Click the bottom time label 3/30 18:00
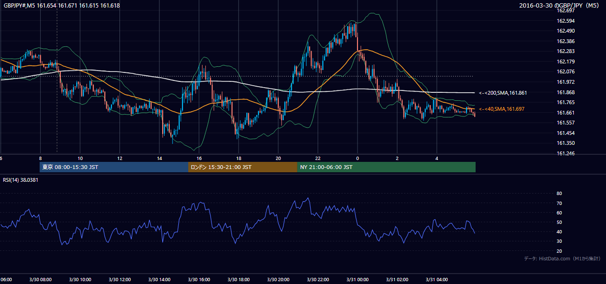 (239, 280)
